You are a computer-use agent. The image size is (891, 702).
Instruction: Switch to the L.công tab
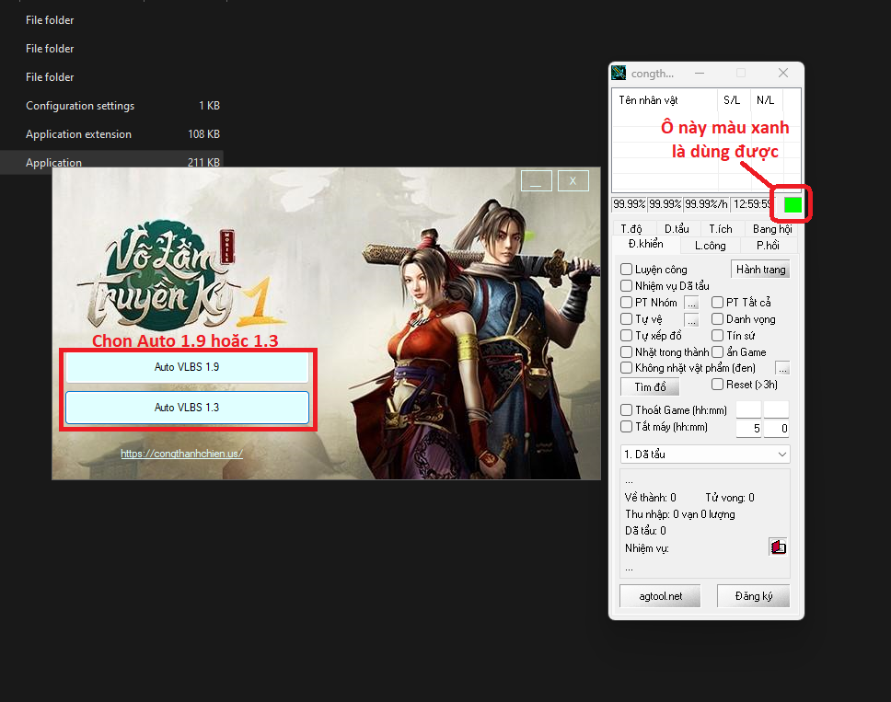pos(710,246)
